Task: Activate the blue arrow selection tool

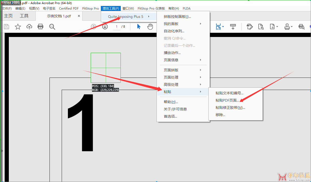Action: [139, 27]
